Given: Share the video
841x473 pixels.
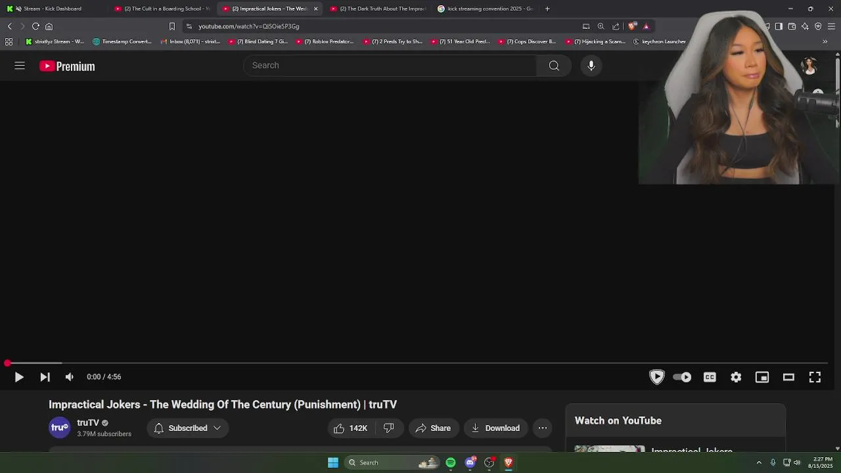Looking at the screenshot, I should point(433,428).
